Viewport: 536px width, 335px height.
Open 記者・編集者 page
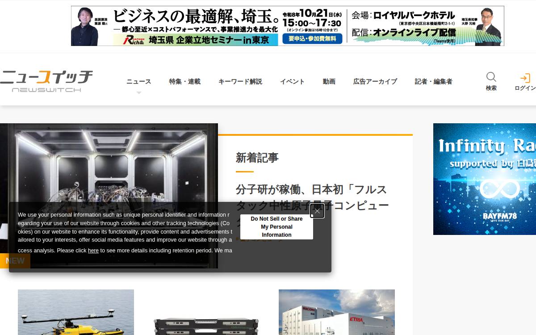click(x=434, y=81)
